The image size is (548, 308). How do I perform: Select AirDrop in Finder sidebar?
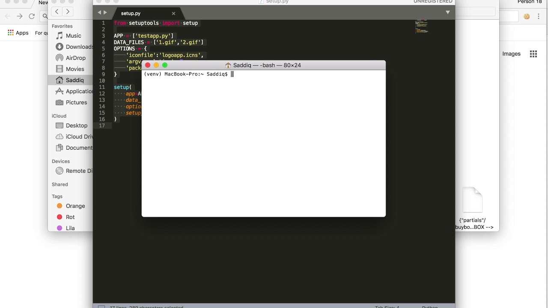pyautogui.click(x=71, y=58)
